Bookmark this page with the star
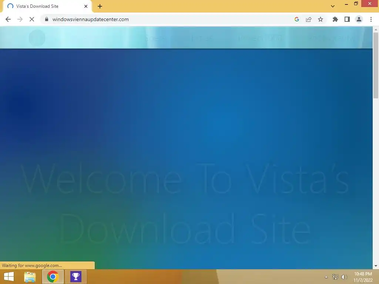Viewport: 379px width, 284px height. click(x=321, y=19)
